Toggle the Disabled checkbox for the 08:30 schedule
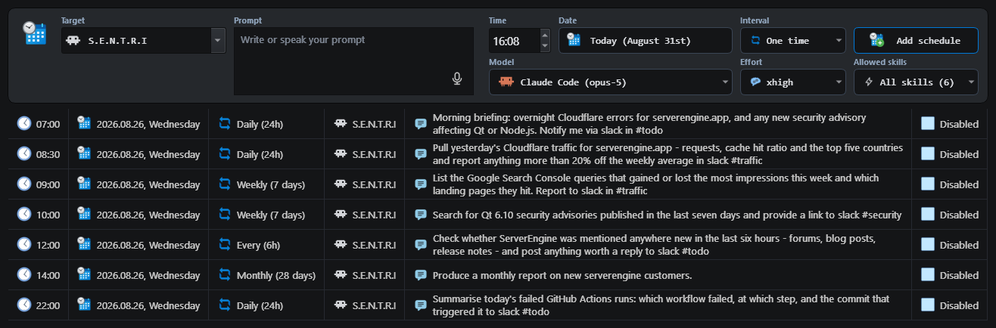 [928, 153]
